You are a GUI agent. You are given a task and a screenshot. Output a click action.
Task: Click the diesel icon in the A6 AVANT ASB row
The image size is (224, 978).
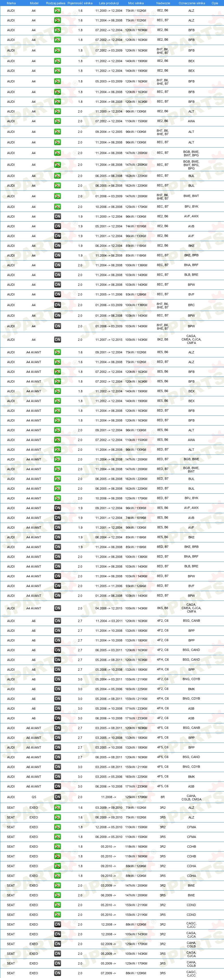tap(57, 786)
